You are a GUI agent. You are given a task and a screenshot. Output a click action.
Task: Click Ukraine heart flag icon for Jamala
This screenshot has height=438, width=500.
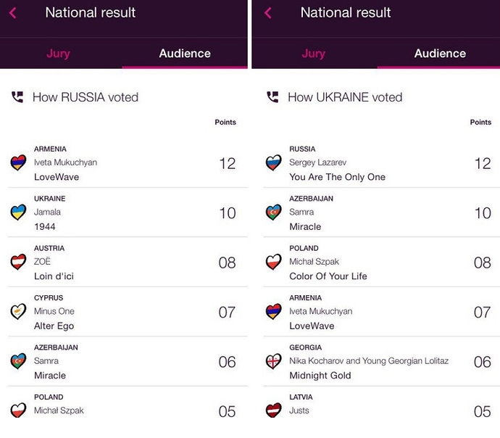point(18,212)
